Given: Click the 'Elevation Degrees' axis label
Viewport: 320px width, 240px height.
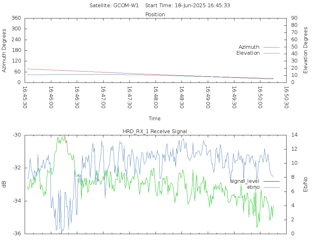Looking at the screenshot, I should click(305, 50).
